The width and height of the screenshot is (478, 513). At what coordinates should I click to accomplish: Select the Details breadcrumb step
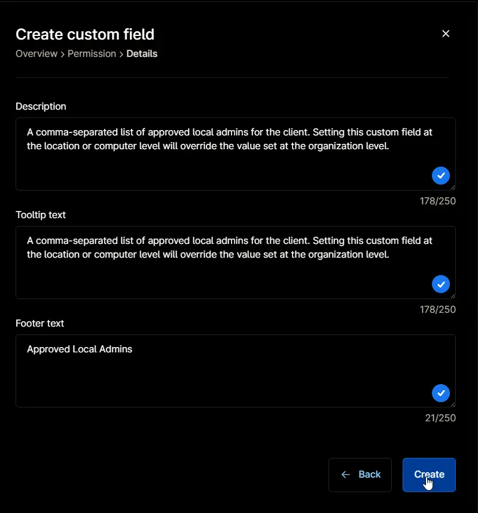click(142, 54)
